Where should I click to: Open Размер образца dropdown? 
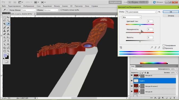pyautogui.click(x=29, y=10)
